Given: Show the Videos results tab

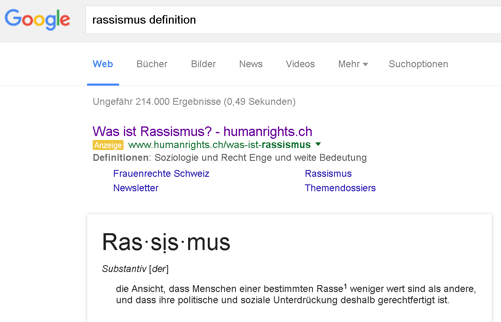Looking at the screenshot, I should [300, 64].
